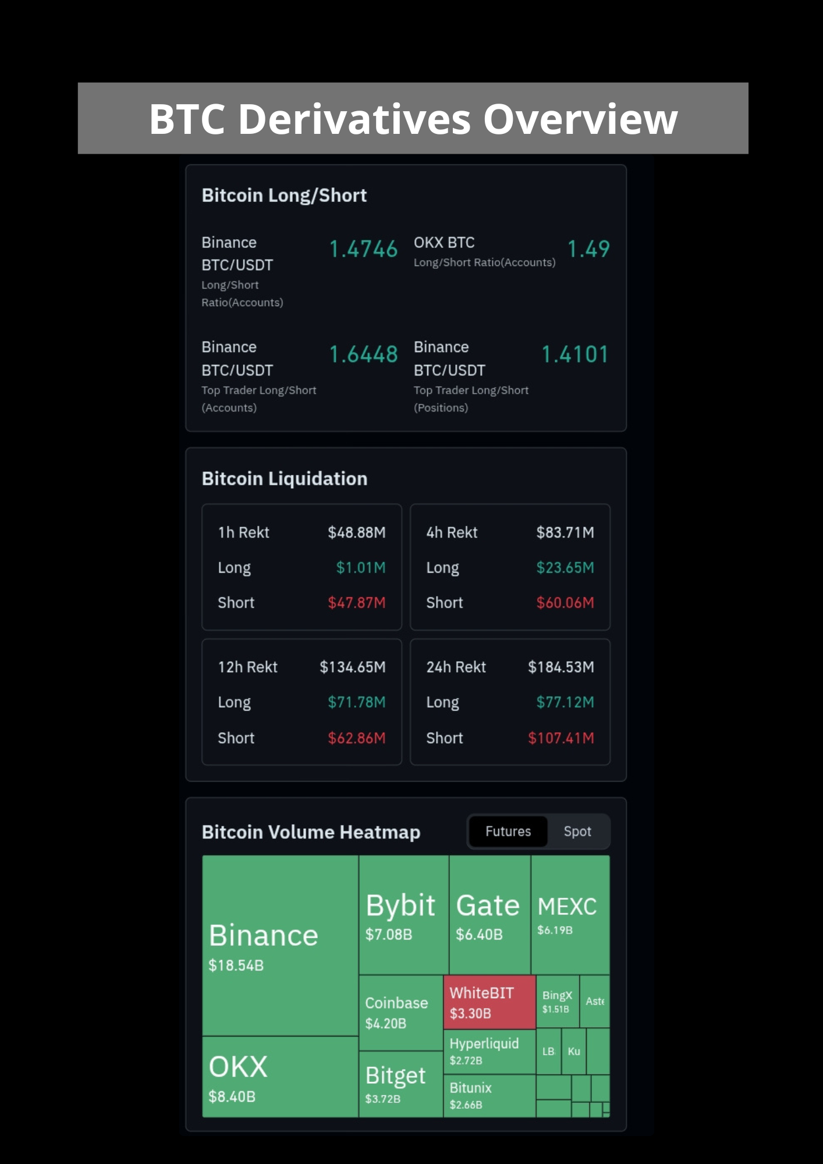Click the 1h Short value $47.87M
The image size is (823, 1164).
coord(356,602)
